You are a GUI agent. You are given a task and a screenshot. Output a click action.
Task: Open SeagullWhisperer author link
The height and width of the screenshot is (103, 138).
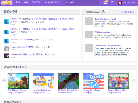coord(16,93)
